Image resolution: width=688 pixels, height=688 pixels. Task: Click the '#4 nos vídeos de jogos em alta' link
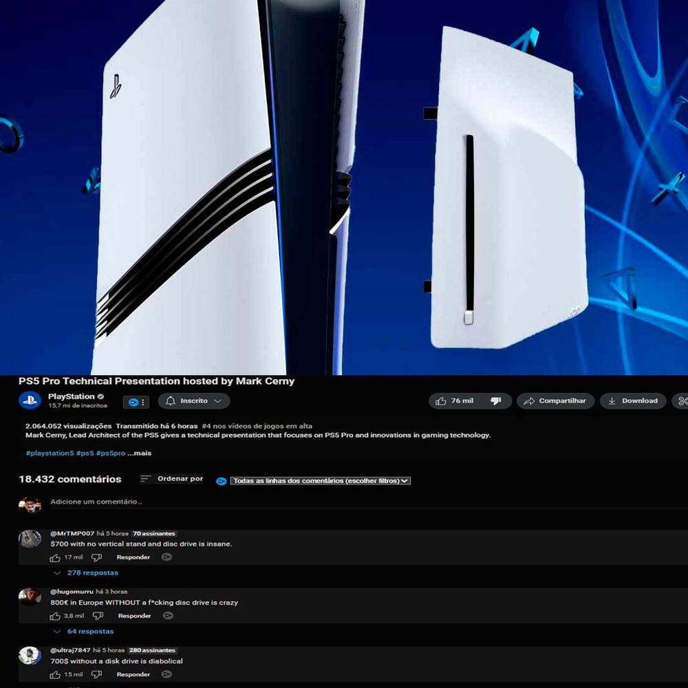pyautogui.click(x=257, y=426)
